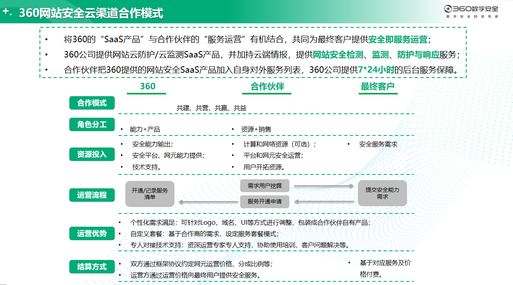Click the 开通/记录服务清单 gray box
513x285 pixels.
[x=150, y=193]
